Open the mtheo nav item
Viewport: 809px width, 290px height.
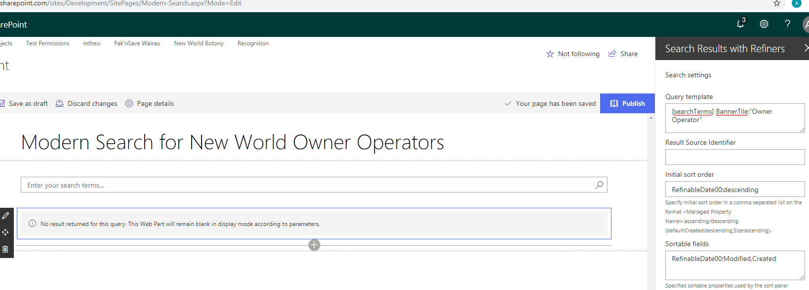pyautogui.click(x=91, y=43)
